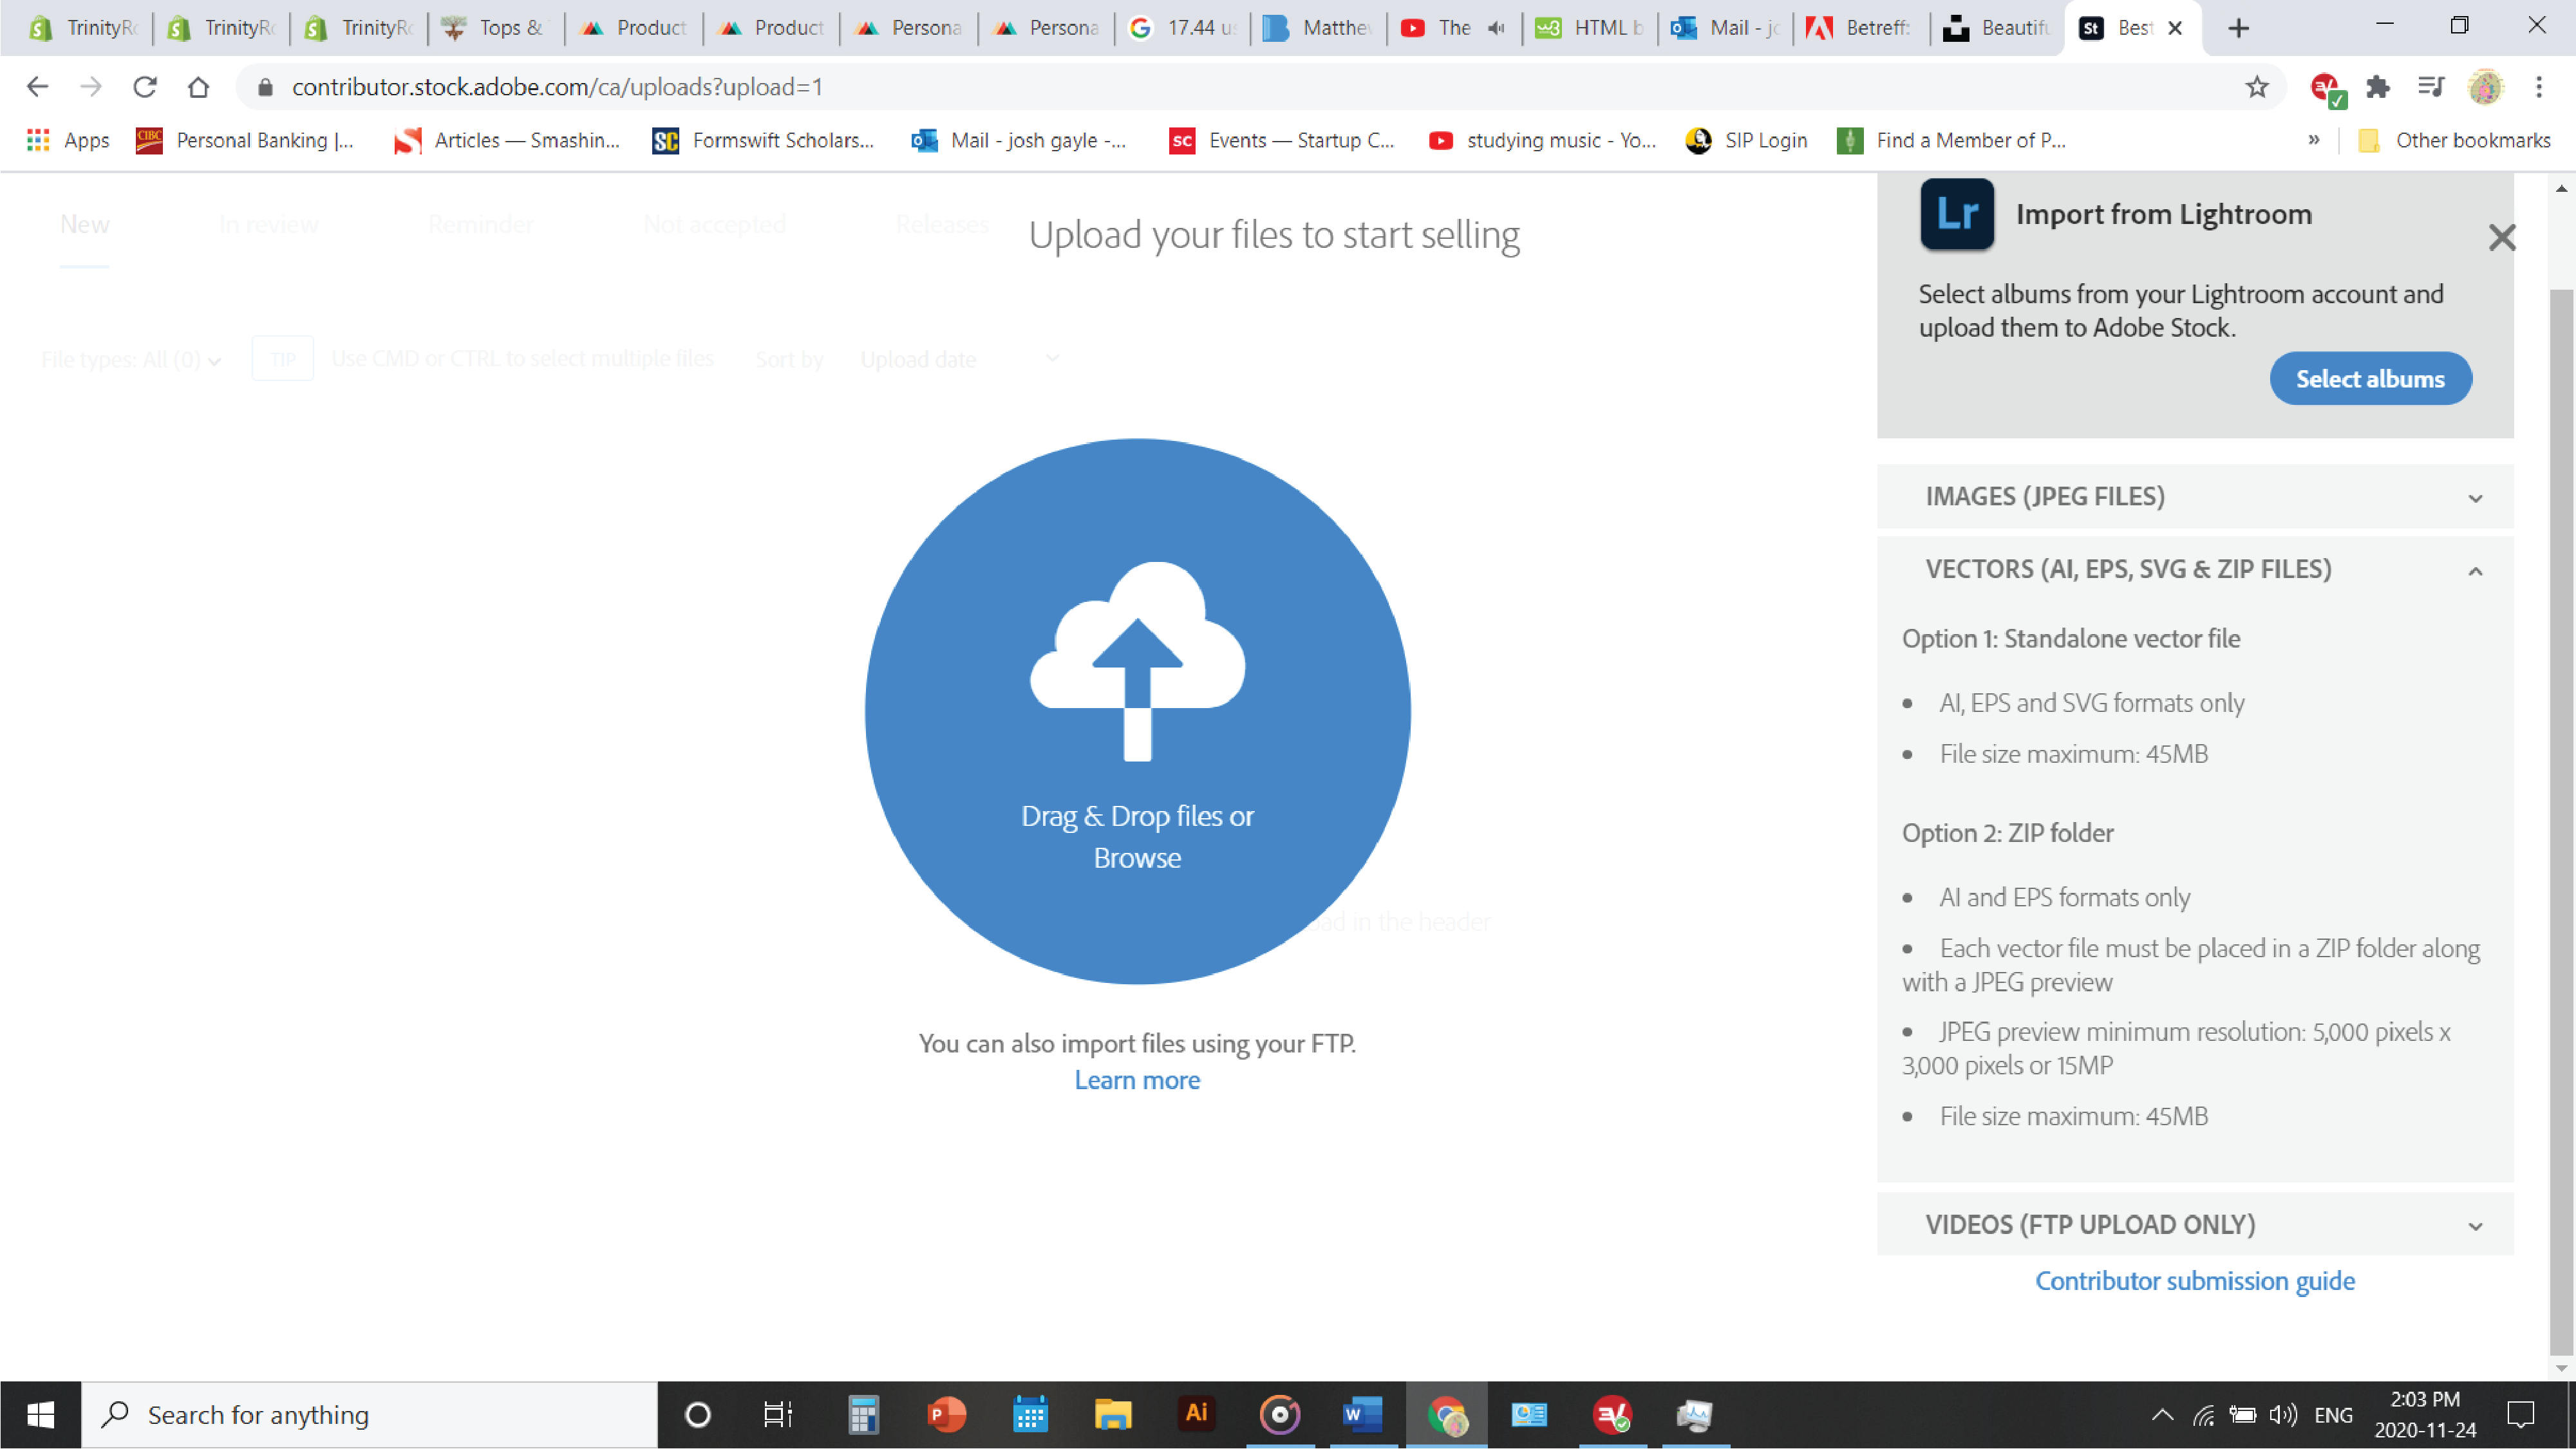Close the Import from Lightroom panel

2503,238
